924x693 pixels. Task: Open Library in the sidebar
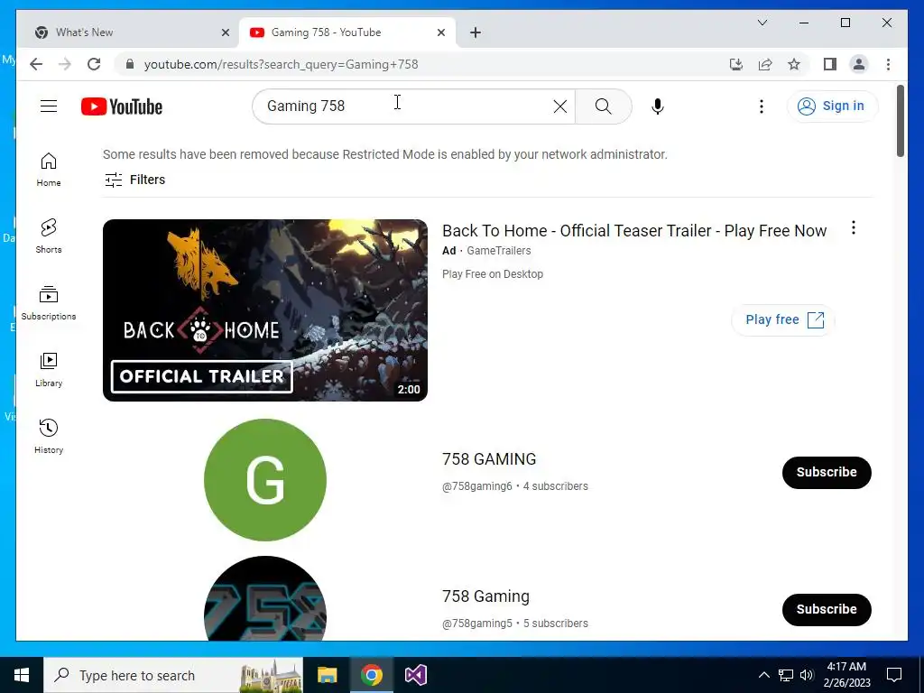click(x=49, y=369)
